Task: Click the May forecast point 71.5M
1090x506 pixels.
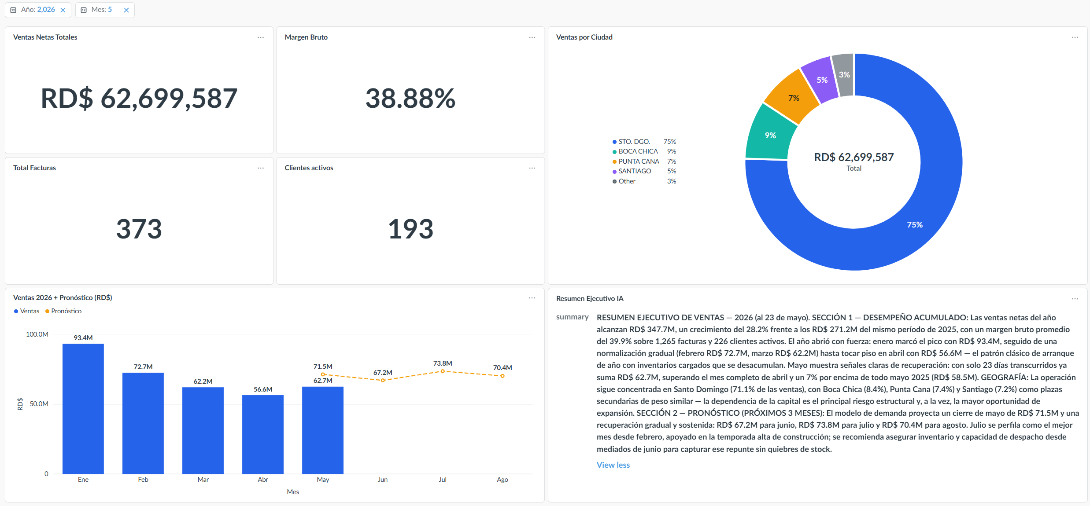Action: (x=323, y=374)
